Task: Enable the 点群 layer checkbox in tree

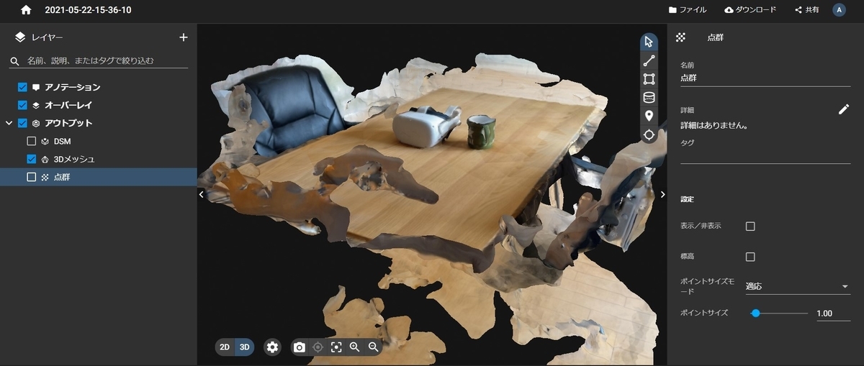Action: click(32, 177)
